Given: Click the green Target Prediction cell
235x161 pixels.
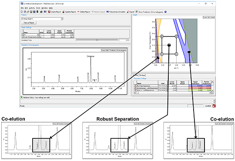Looking at the screenshot, I should (195, 90).
